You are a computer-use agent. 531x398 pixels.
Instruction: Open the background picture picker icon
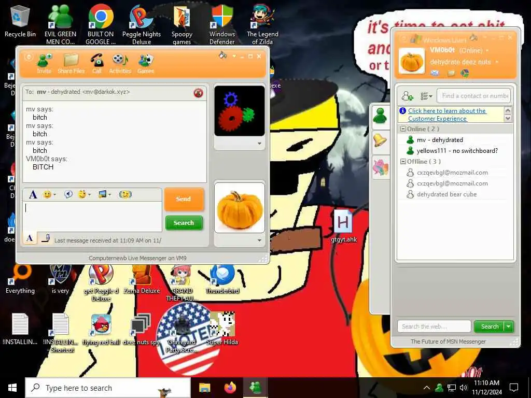[x=104, y=194]
